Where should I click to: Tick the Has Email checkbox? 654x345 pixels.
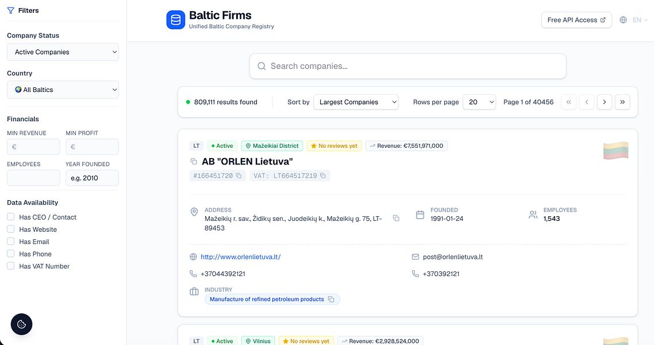pos(11,241)
